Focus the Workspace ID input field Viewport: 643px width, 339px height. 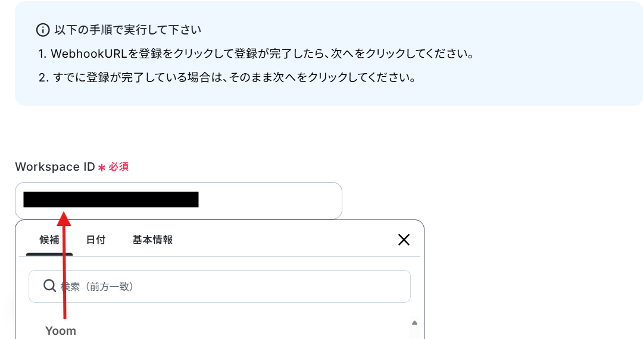tap(179, 200)
